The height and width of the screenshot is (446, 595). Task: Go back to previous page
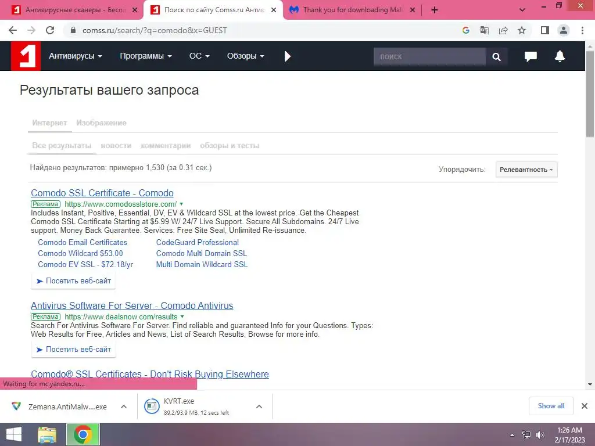pos(13,30)
